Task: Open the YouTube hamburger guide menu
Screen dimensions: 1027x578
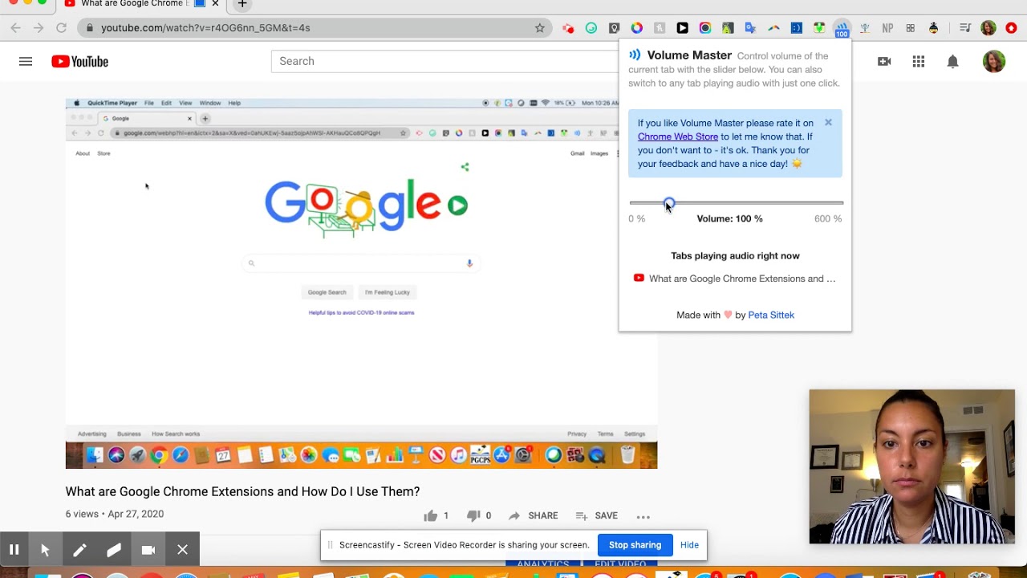Action: click(x=26, y=61)
